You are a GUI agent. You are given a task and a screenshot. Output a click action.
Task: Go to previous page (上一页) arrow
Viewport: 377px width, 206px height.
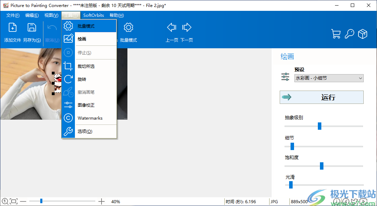(x=172, y=27)
